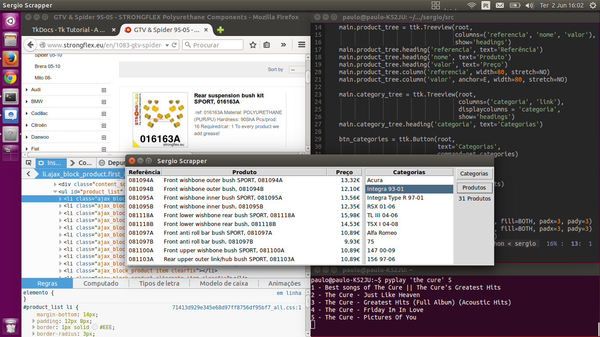Expand the div content_so node
600x337 pixels.
pos(55,185)
